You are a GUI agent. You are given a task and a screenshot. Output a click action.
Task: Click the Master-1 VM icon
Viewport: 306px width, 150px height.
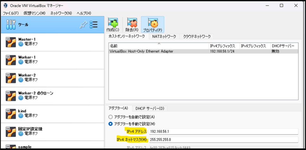pyautogui.click(x=10, y=42)
